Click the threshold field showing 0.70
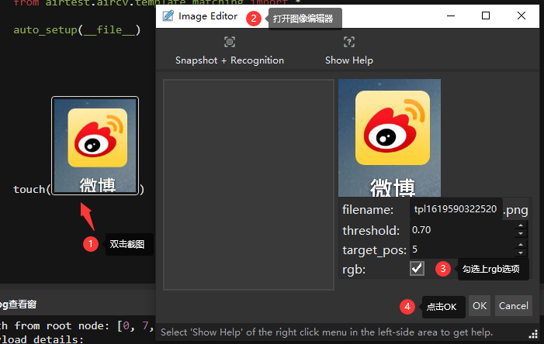 (463, 229)
